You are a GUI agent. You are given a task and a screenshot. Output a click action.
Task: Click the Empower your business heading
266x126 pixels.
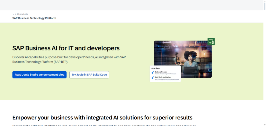tap(102, 117)
